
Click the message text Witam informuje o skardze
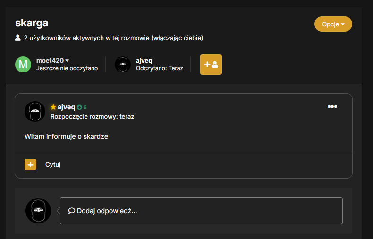pyautogui.click(x=67, y=136)
